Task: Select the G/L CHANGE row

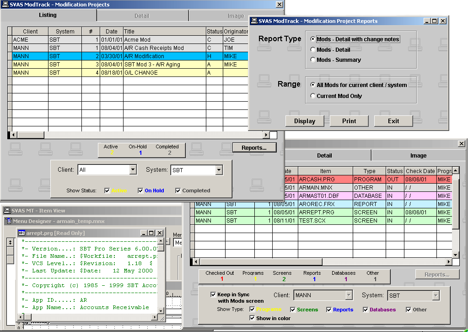Action: (130, 73)
